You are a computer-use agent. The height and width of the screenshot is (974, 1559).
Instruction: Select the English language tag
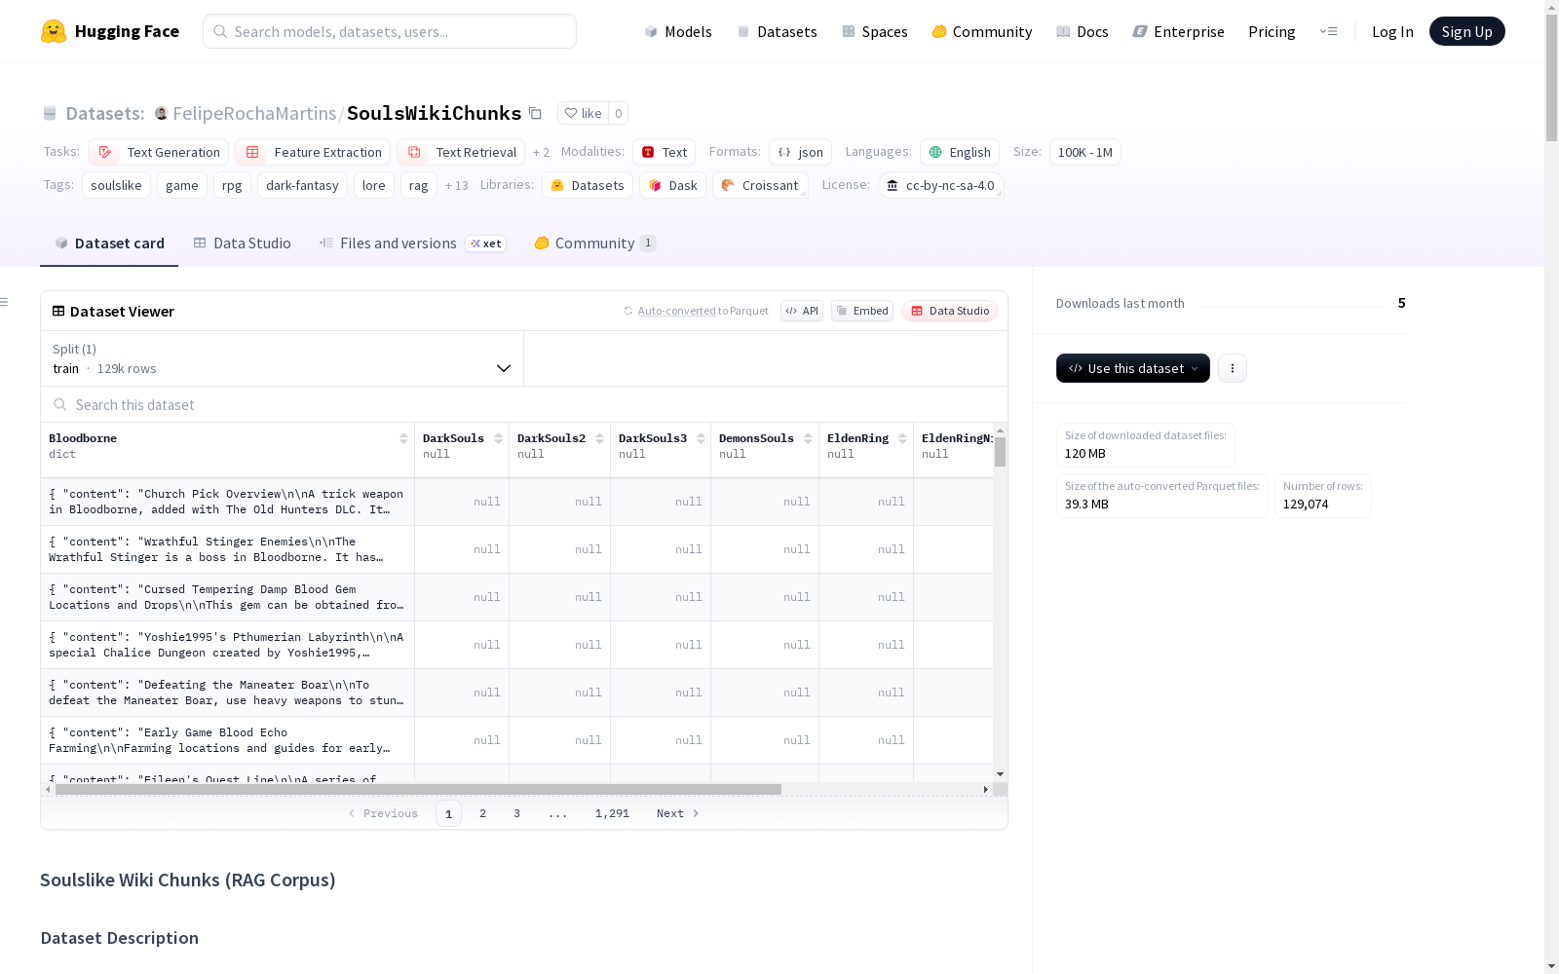(x=960, y=152)
